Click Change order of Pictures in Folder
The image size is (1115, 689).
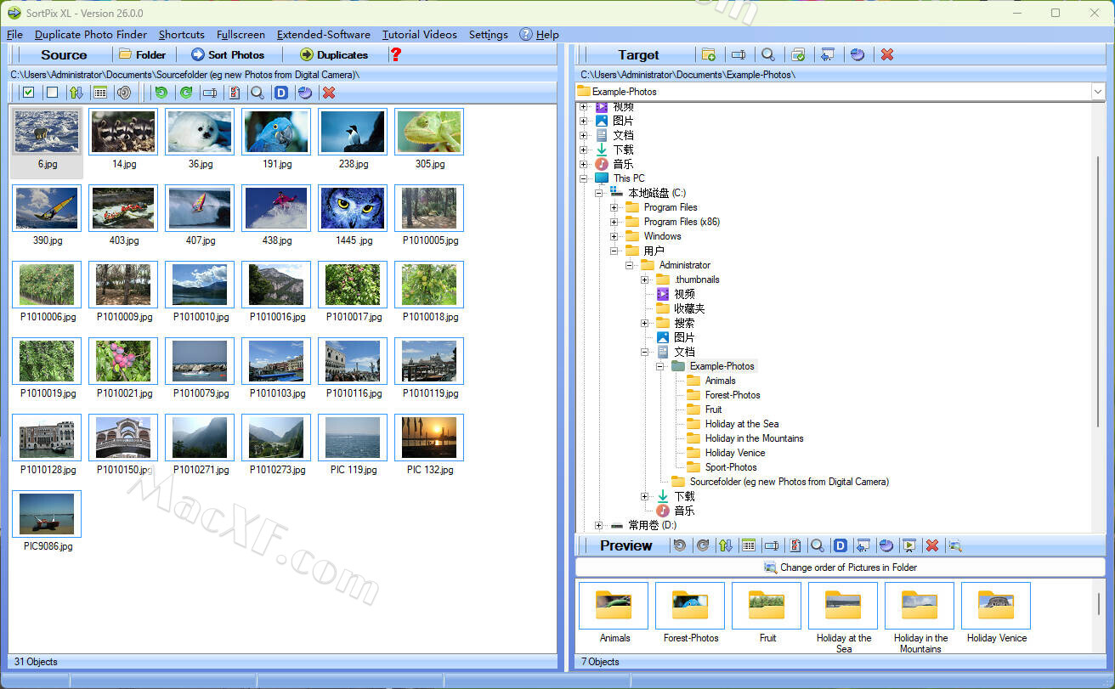840,568
